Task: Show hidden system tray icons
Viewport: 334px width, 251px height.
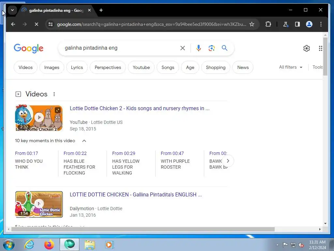Action: tap(277, 245)
